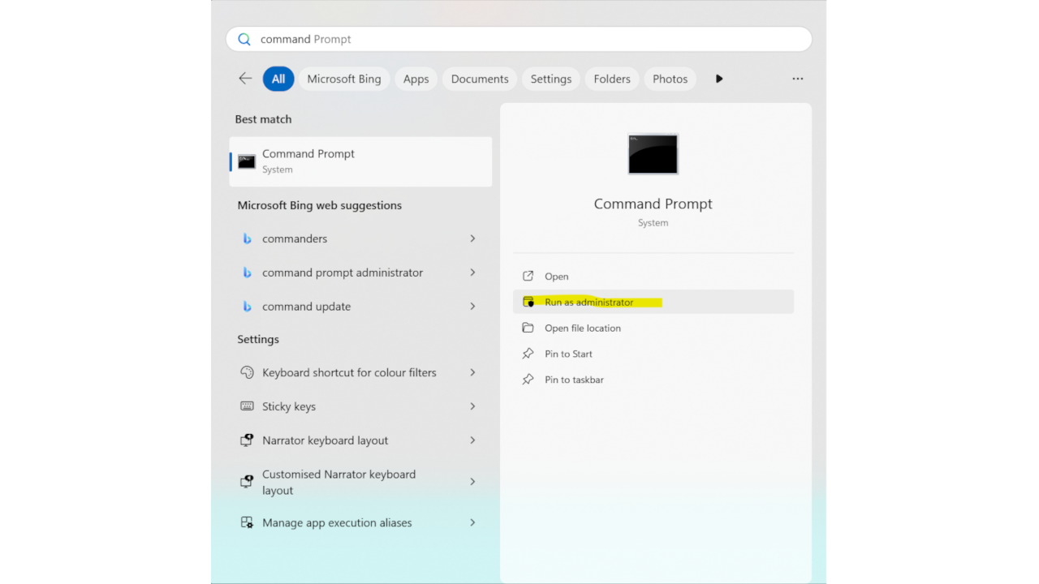
Task: Click the Open file location folder icon
Action: [x=528, y=328]
